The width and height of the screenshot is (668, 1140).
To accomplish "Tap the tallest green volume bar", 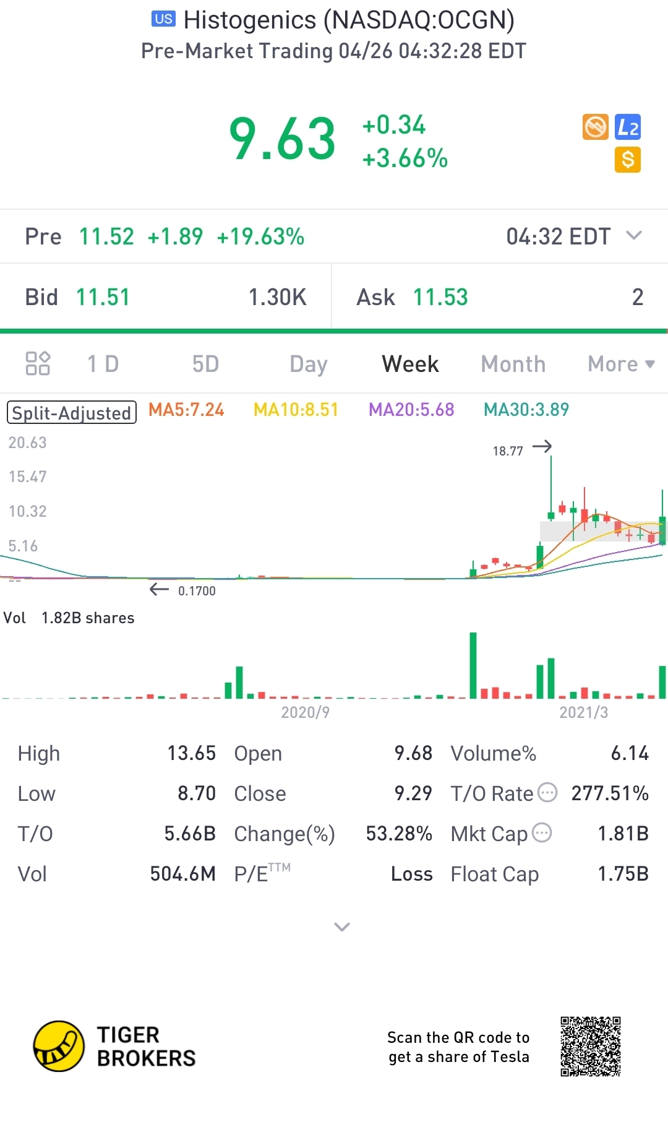I will (x=473, y=665).
